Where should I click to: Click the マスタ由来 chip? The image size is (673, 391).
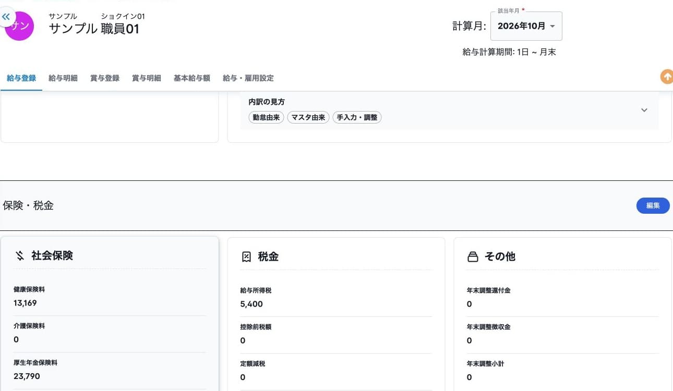coord(308,118)
